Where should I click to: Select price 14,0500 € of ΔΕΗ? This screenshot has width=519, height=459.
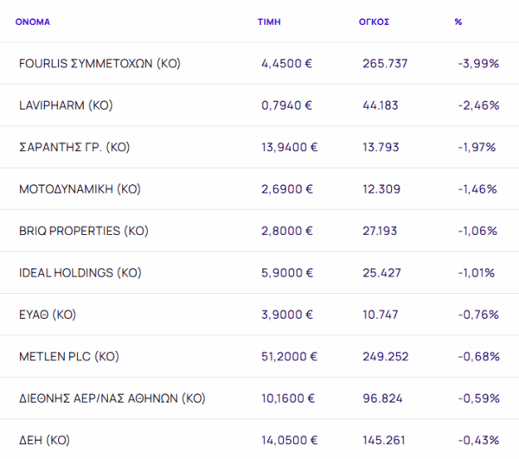point(289,440)
